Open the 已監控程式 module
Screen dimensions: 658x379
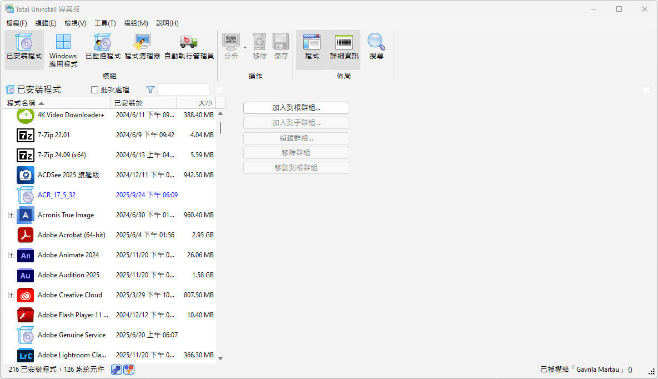point(103,48)
